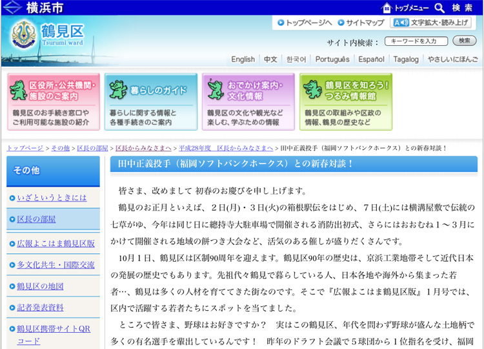This screenshot has width=484, height=349.
Task: Open 暮らしのガイド blue mascot banner
Action: (150, 101)
